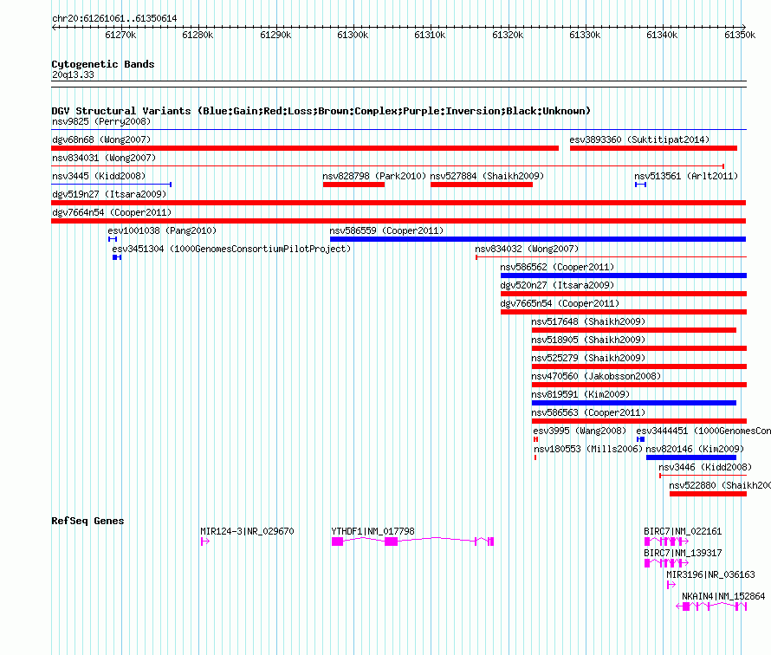Click the 61280k ruler position

tap(198, 35)
